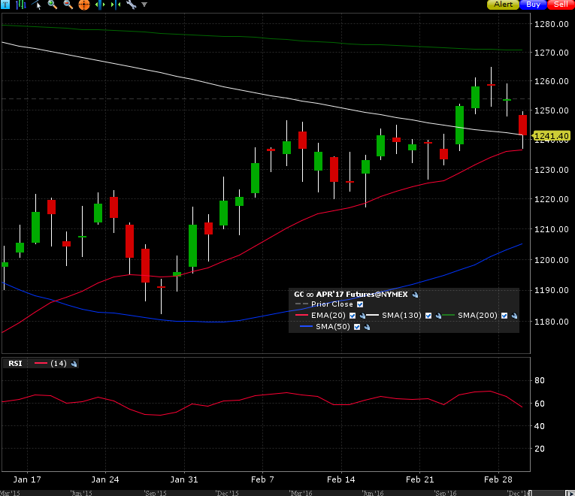Click the text annotation T icon
The image size is (575, 496).
pos(4,5)
